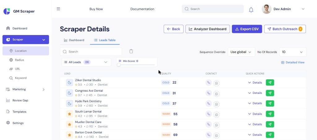
Task: Call Zilker Dental Studio phone icon
Action: tap(209, 82)
